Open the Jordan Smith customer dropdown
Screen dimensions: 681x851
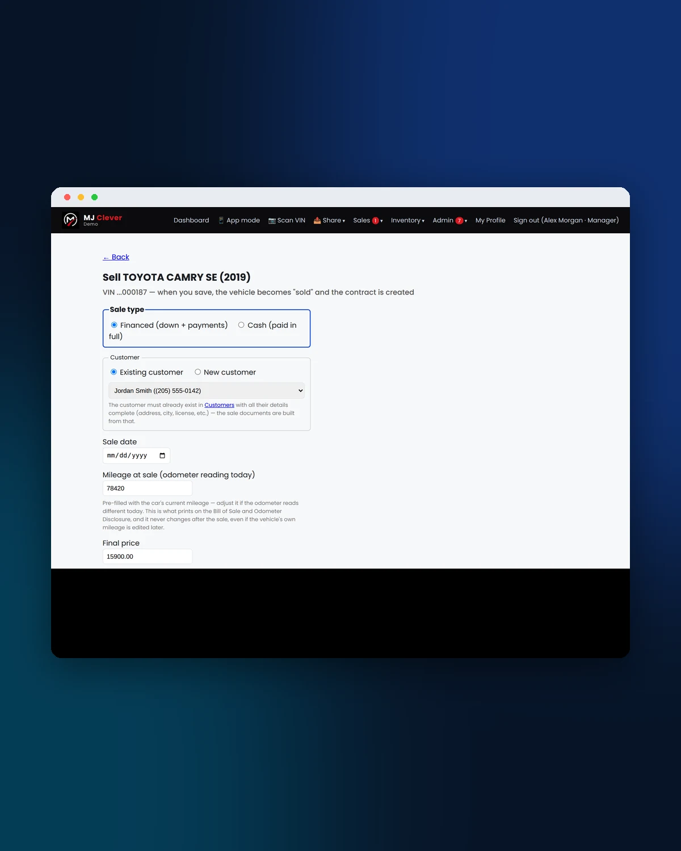(x=207, y=390)
